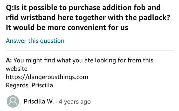Click 'rfid wristband' text in the question
The image size is (179, 111).
click(x=31, y=18)
